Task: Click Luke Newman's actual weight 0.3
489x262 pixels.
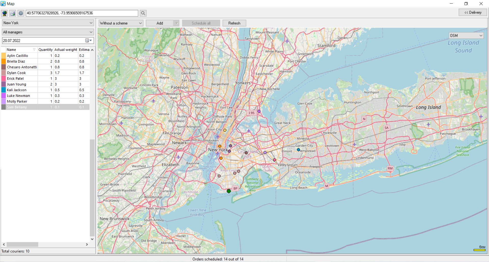Action: [57, 96]
